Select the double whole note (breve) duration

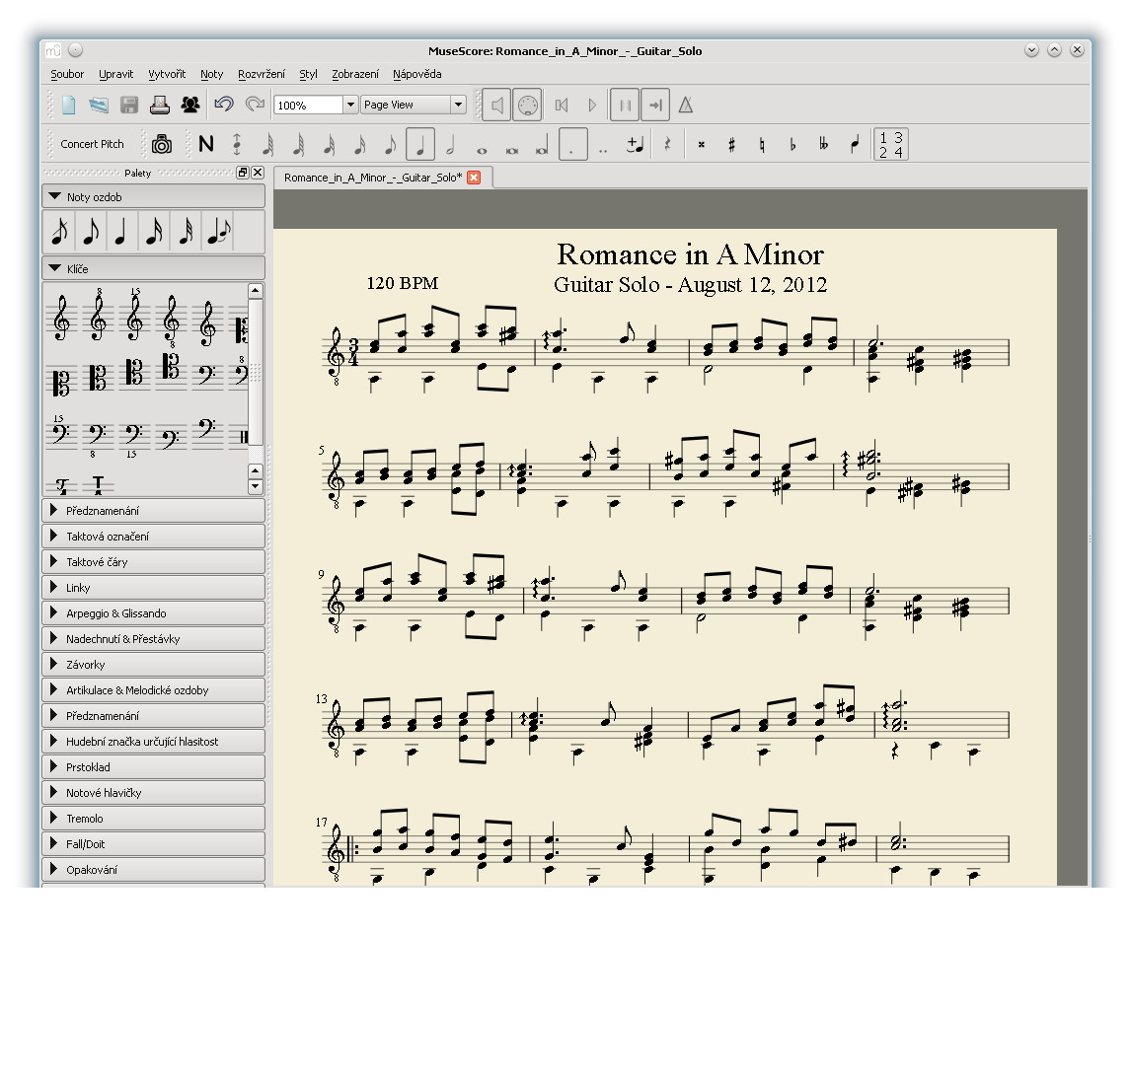click(x=512, y=150)
